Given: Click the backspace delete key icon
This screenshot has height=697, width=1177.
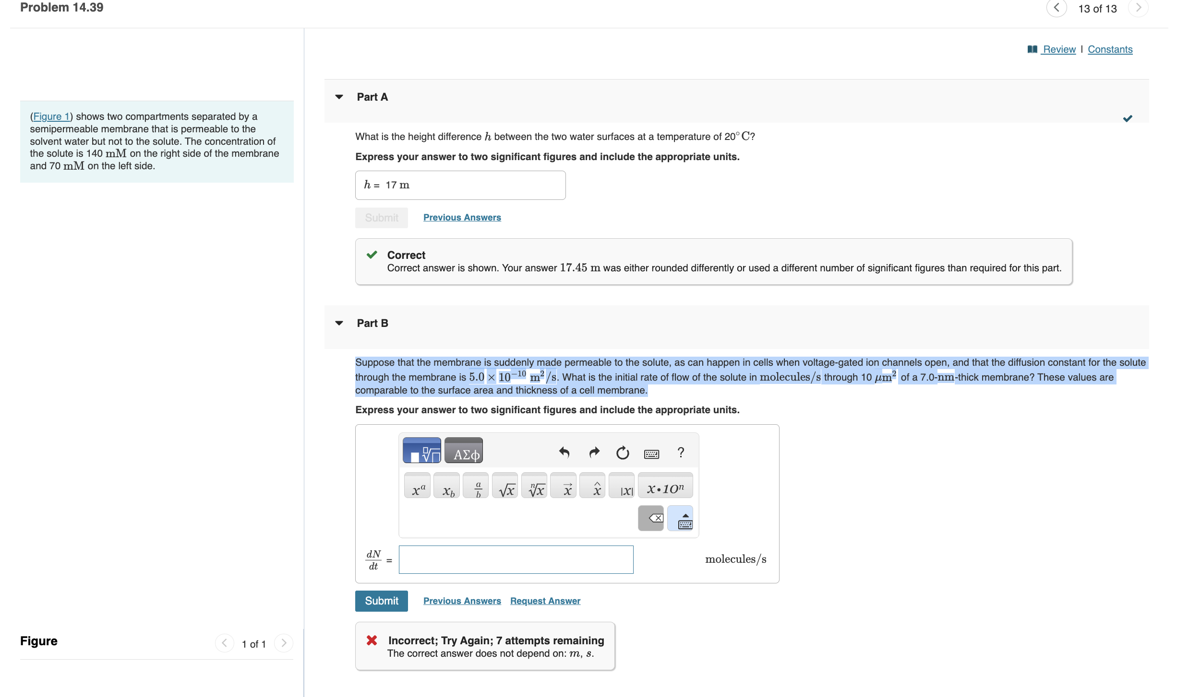Looking at the screenshot, I should (651, 518).
